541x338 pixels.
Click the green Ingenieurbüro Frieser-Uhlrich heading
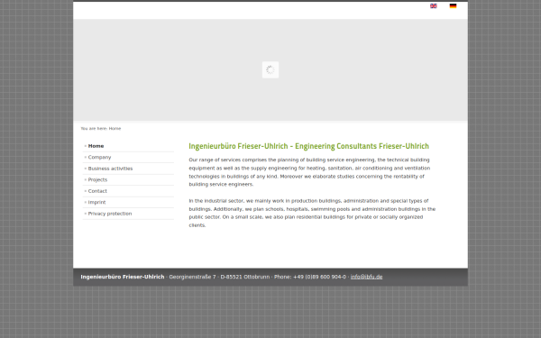(x=308, y=146)
